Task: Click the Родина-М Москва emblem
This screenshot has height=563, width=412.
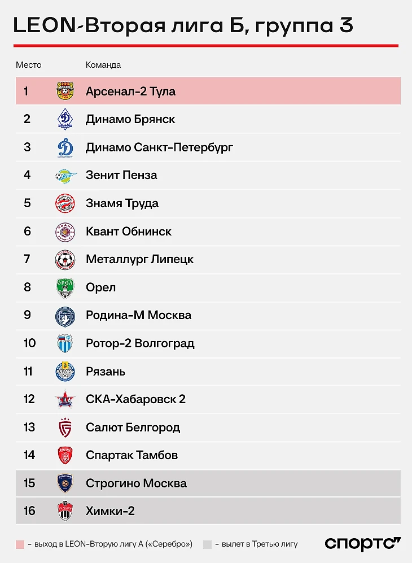Action: pos(65,315)
